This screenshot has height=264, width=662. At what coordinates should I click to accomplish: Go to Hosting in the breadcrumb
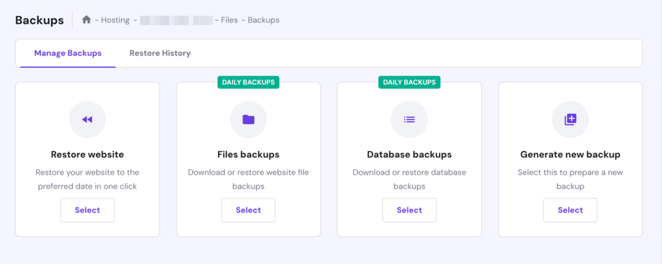click(115, 20)
